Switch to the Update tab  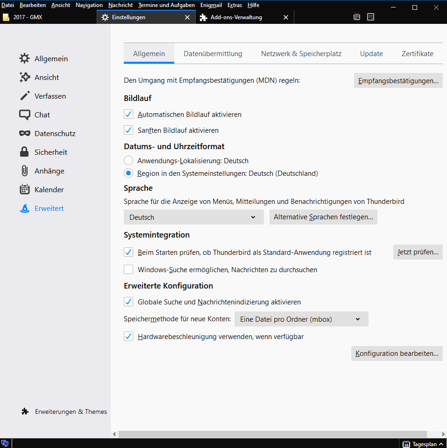pos(371,53)
